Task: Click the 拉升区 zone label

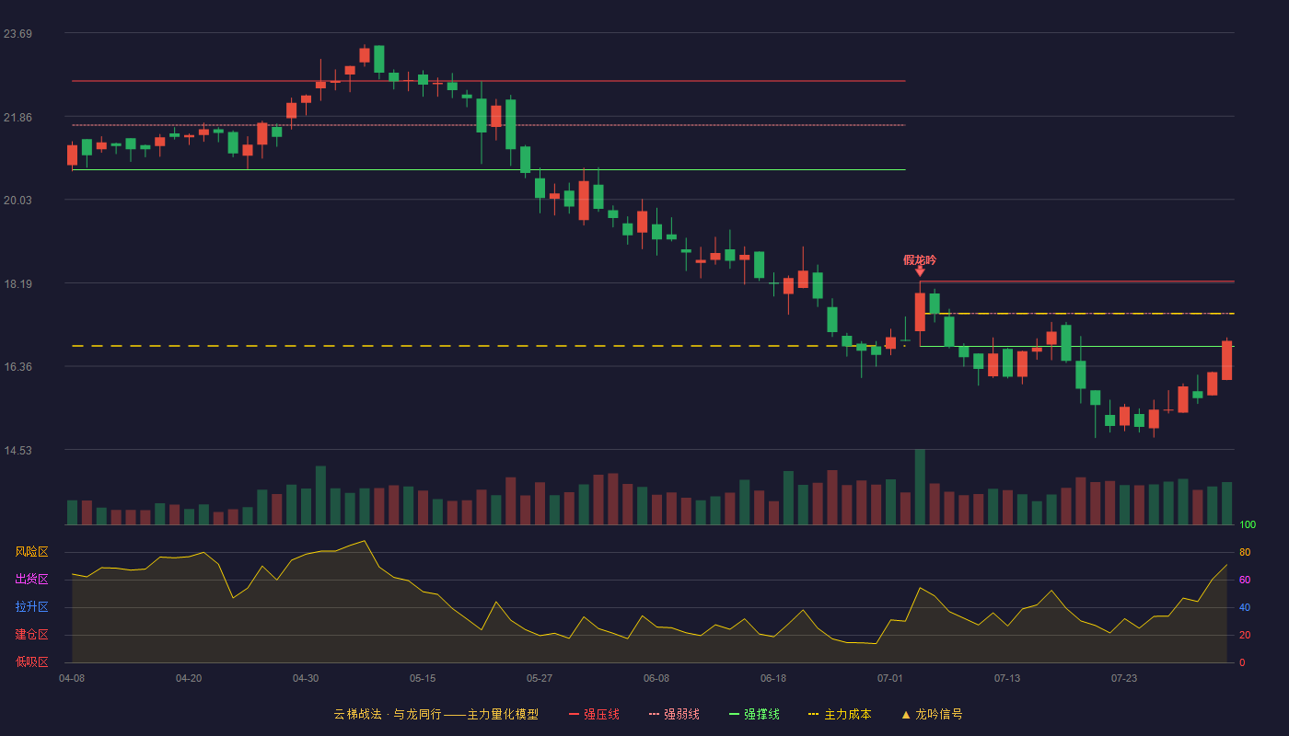Action: (31, 607)
